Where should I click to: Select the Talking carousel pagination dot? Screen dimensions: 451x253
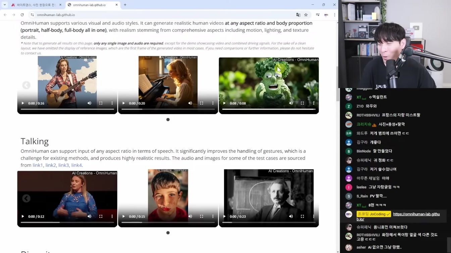(x=168, y=233)
